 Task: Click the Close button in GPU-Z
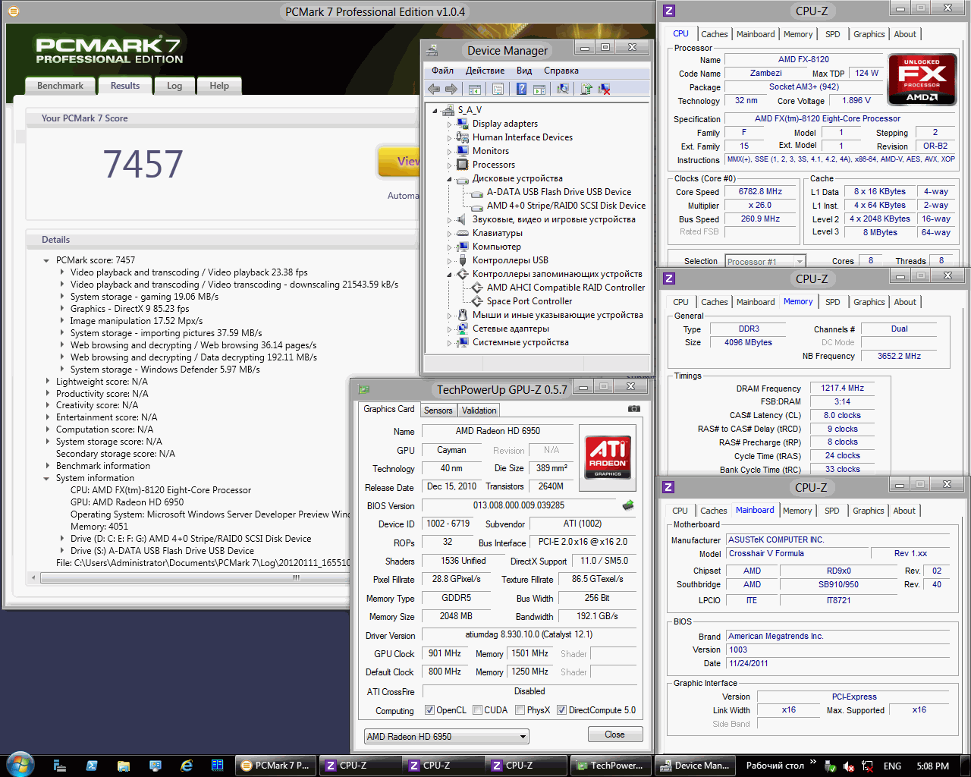(614, 735)
